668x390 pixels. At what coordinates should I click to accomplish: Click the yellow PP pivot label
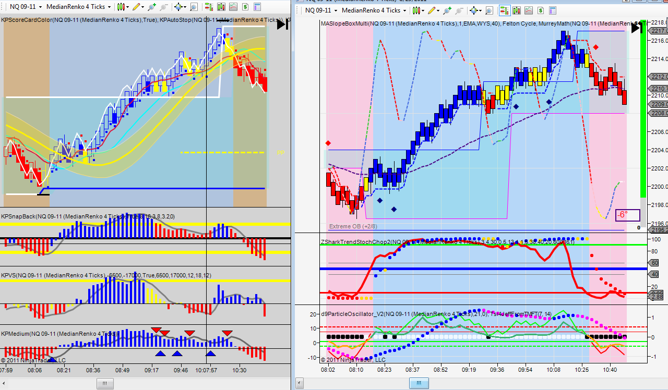(x=281, y=153)
